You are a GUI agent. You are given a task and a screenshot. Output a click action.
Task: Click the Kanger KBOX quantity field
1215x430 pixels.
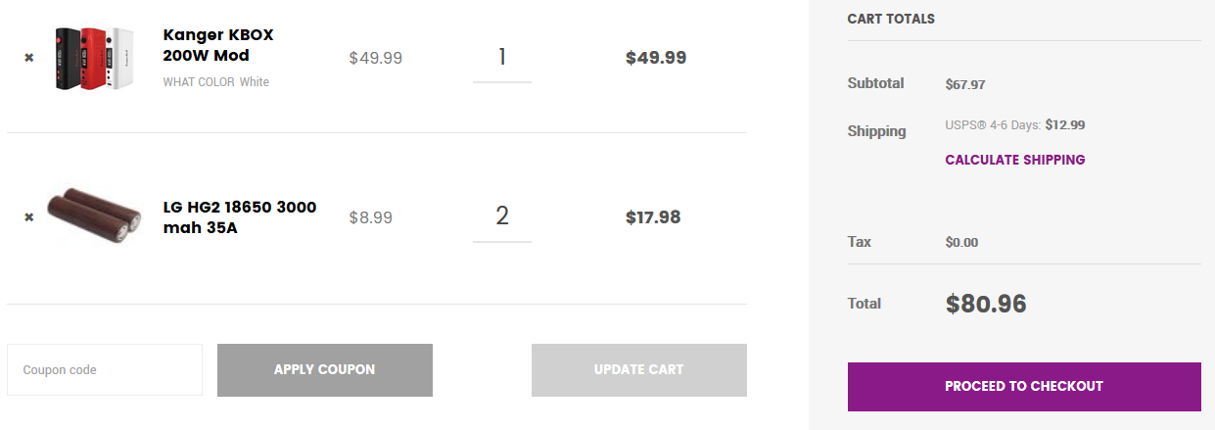(x=501, y=58)
